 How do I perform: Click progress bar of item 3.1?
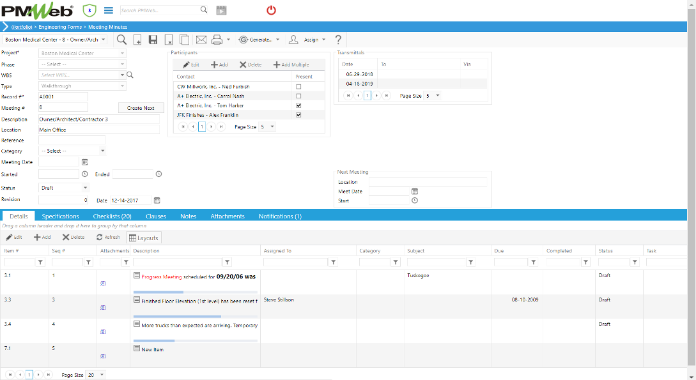[x=196, y=293]
